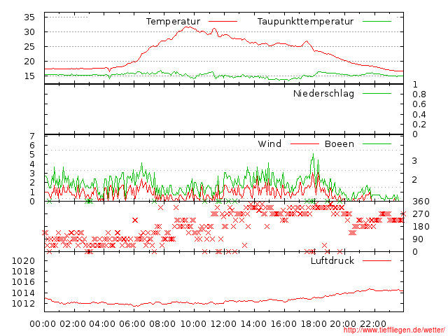Click the 360 wind direction axis value
Screen dimensions: 448x336
[421, 202]
